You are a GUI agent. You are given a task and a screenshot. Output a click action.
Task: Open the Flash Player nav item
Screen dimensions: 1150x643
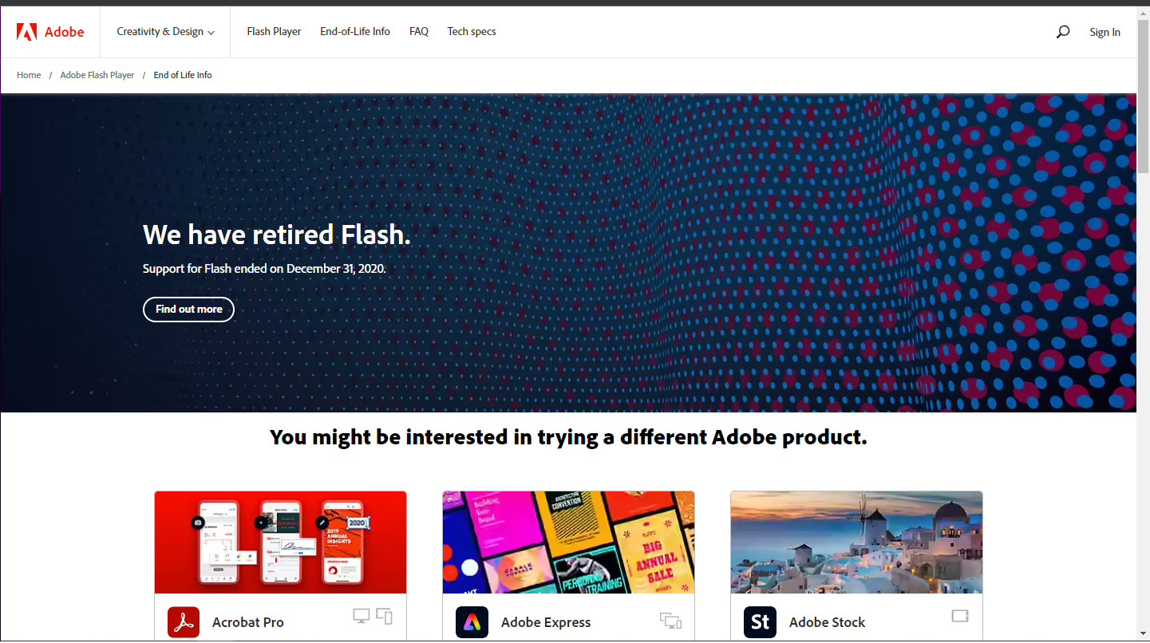[274, 32]
